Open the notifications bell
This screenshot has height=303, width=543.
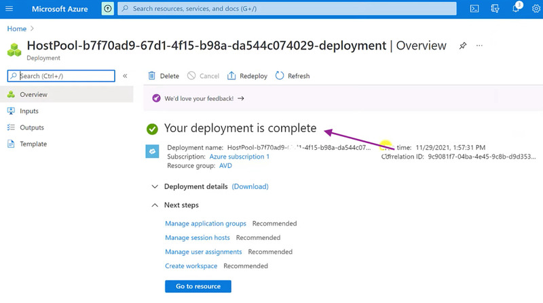(516, 9)
